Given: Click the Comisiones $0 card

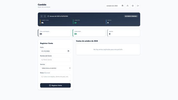Looking at the screenshot, I should tap(89, 33).
